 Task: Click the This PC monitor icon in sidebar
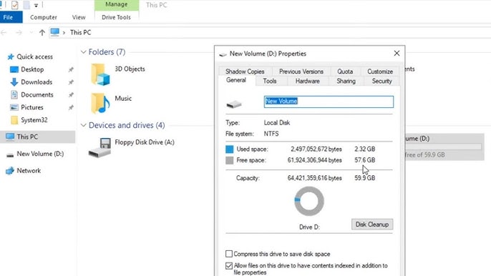click(10, 137)
